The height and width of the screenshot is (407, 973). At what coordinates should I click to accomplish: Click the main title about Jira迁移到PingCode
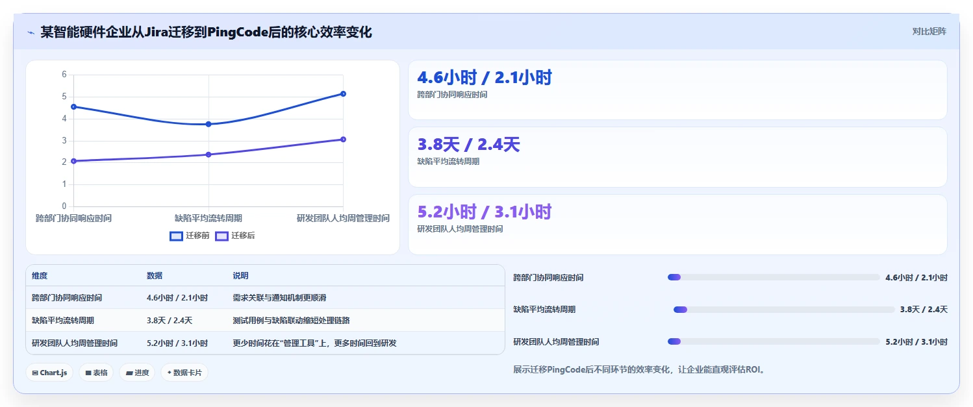pyautogui.click(x=206, y=32)
